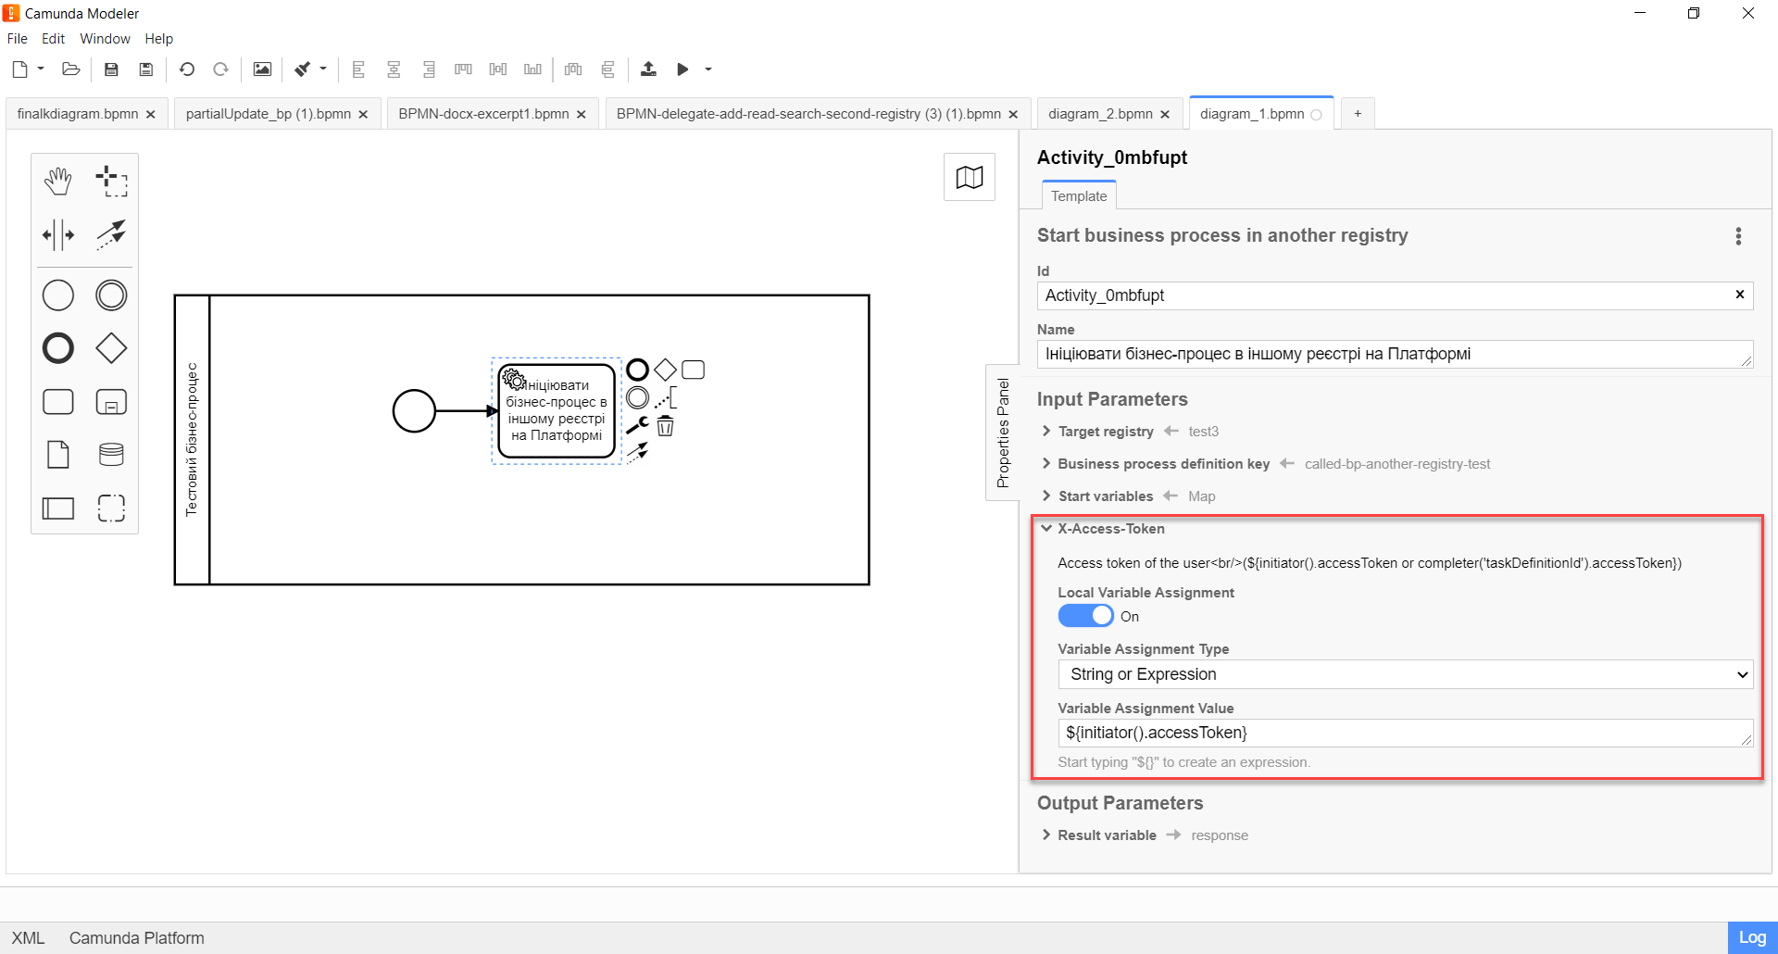Switch to partialUpdate_bp (1).bpmn tab
This screenshot has width=1778, height=954.
269,114
